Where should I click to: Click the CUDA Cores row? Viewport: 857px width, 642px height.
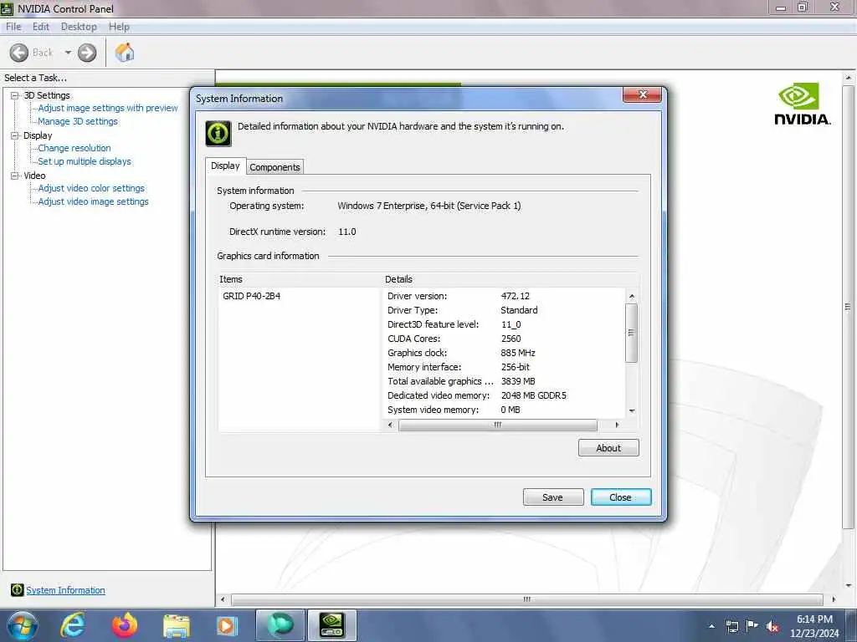pyautogui.click(x=503, y=339)
